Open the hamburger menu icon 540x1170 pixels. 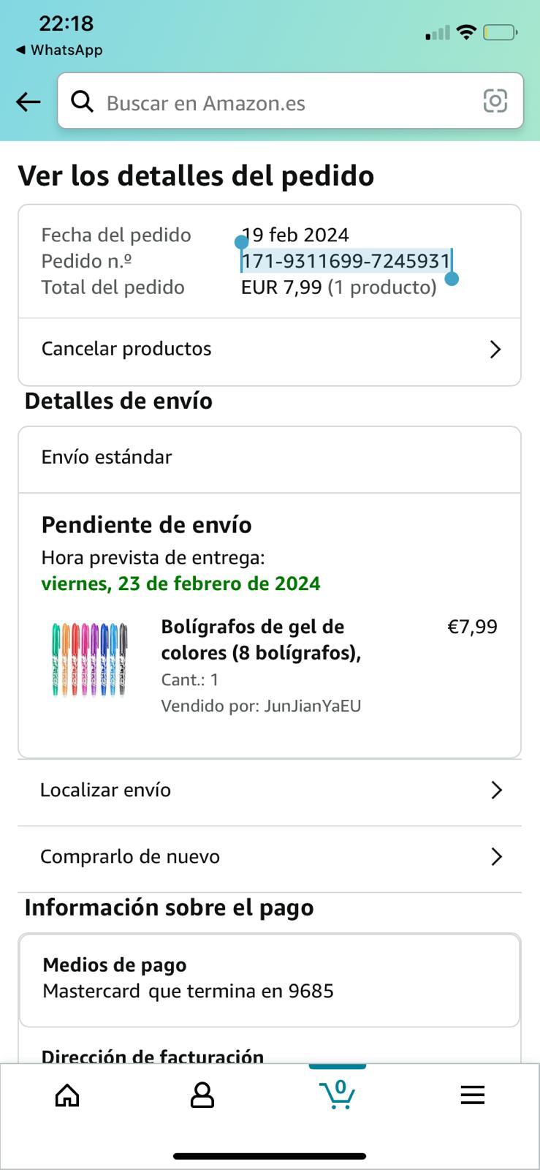point(472,1095)
